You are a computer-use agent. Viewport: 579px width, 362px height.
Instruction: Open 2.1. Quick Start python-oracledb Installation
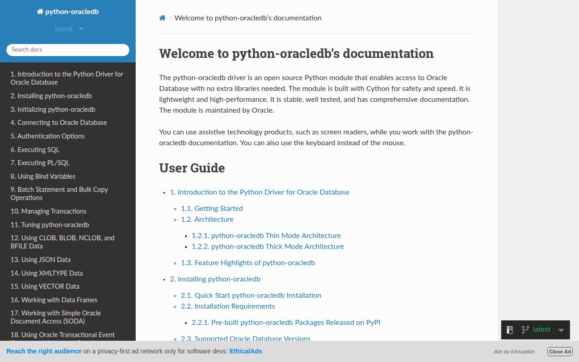[251, 295]
